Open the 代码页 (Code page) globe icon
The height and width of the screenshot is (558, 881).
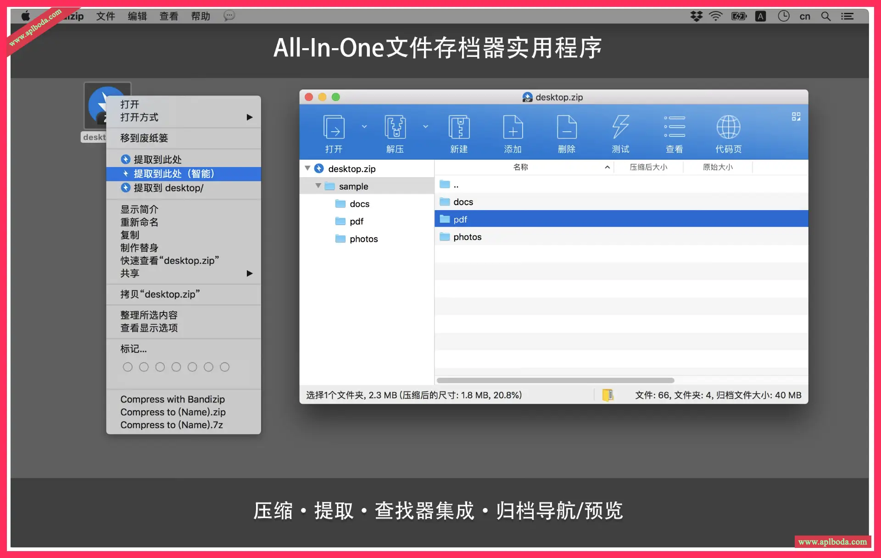[x=728, y=127]
